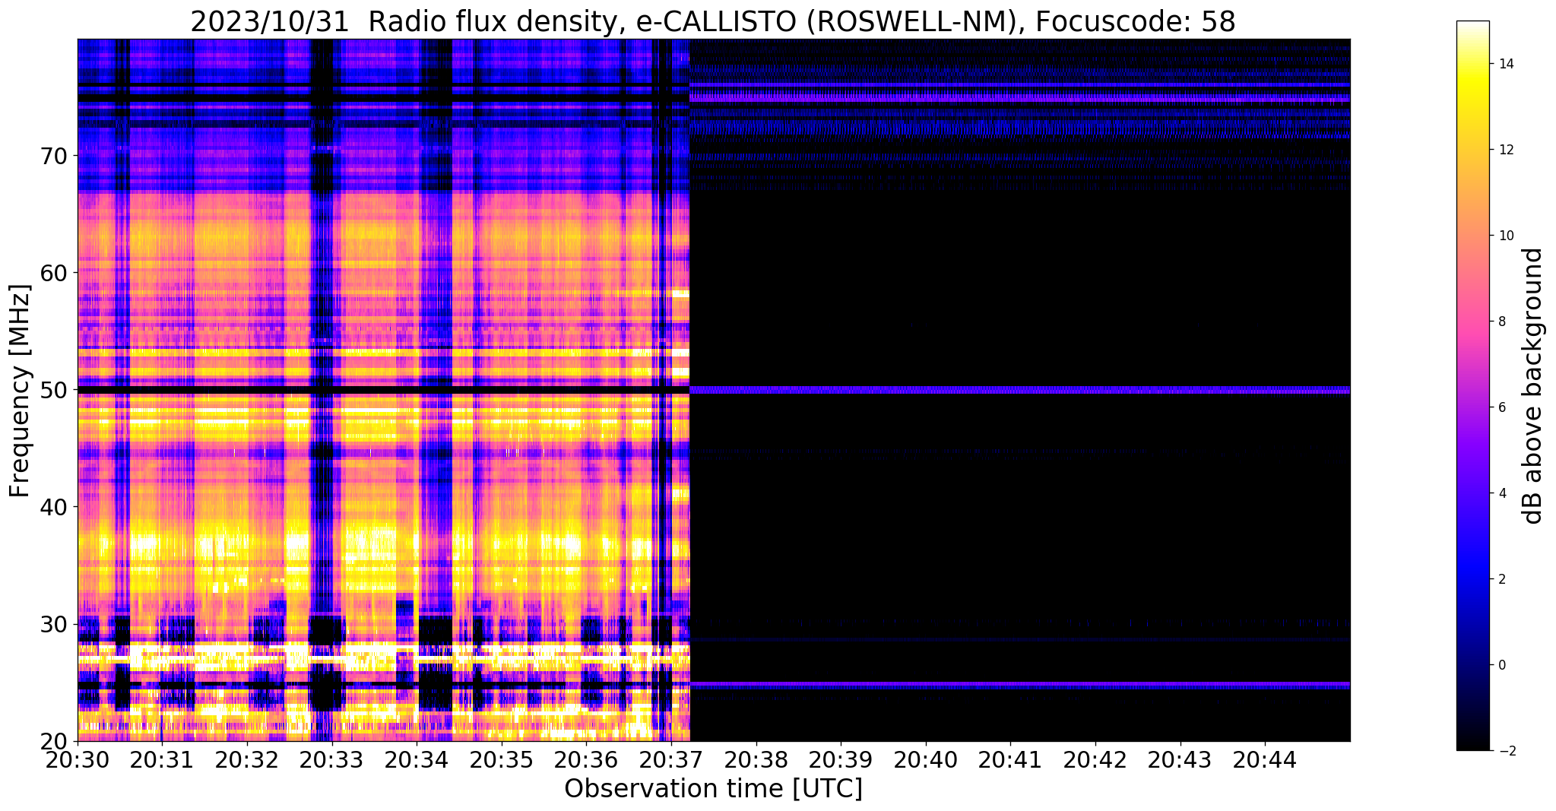Click the 20:38 time tick label

[756, 759]
